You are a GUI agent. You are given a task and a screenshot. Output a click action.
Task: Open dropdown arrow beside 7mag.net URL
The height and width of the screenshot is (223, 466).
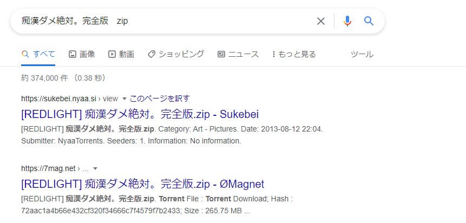click(95, 168)
